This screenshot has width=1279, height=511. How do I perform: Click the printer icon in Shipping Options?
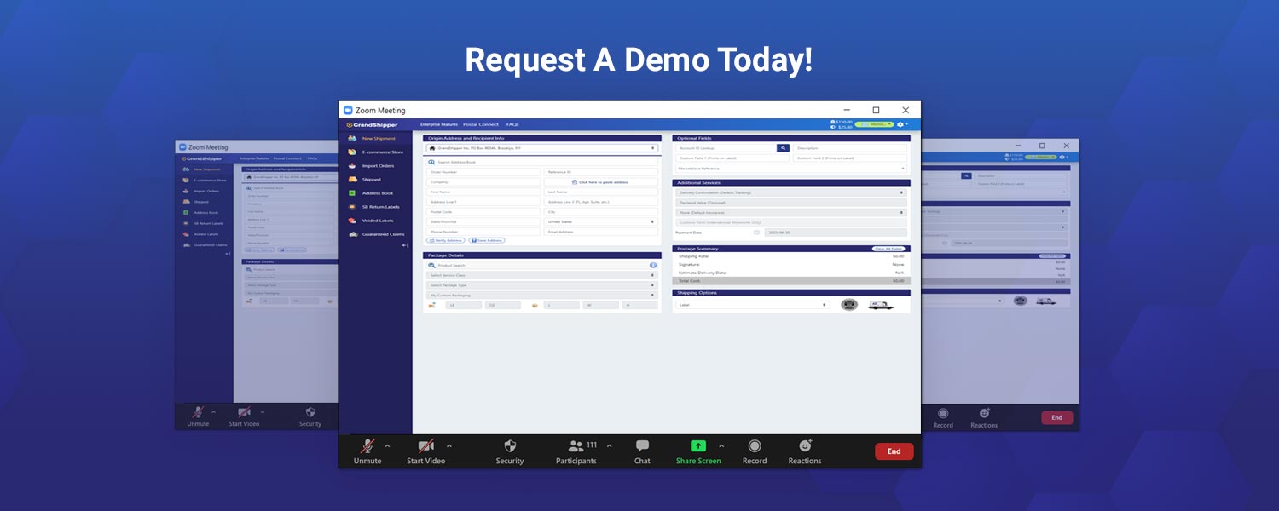[849, 304]
